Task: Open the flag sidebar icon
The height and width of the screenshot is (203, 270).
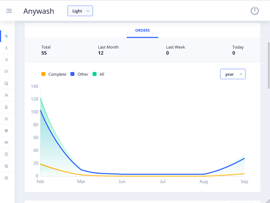Action: (x=6, y=72)
